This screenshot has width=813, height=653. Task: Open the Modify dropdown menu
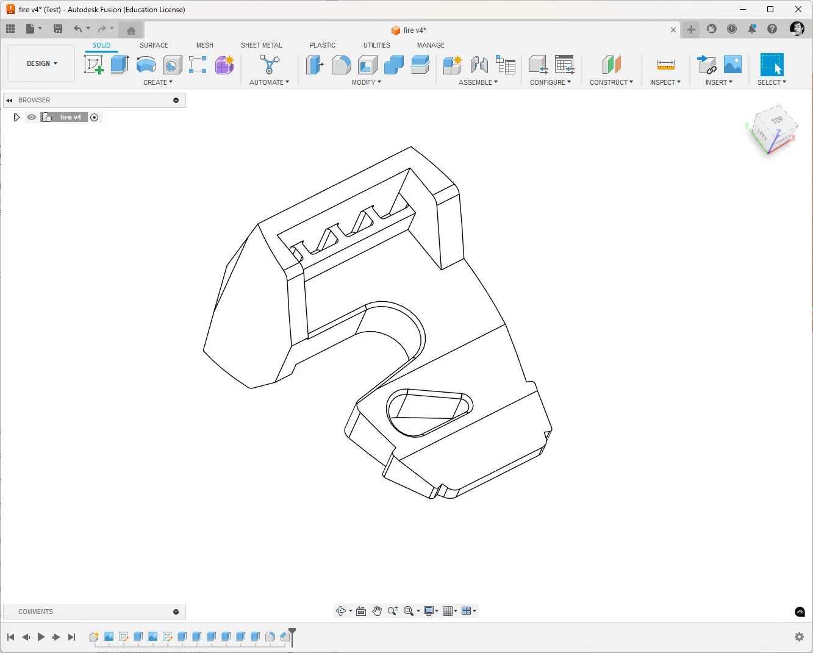[367, 82]
